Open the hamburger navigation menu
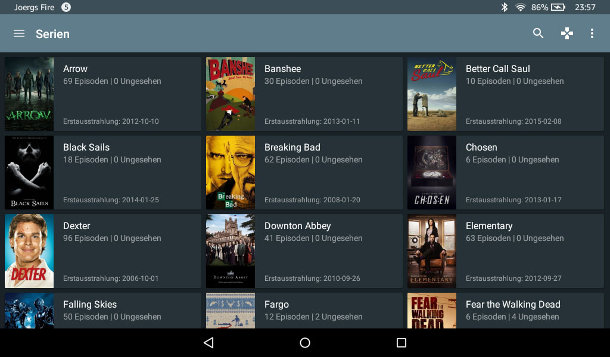Image resolution: width=610 pixels, height=357 pixels. 18,34
